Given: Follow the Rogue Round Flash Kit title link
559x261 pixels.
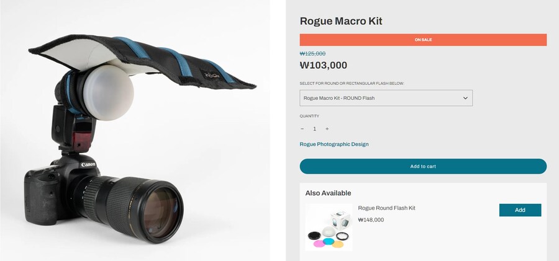Looking at the screenshot, I should point(386,208).
